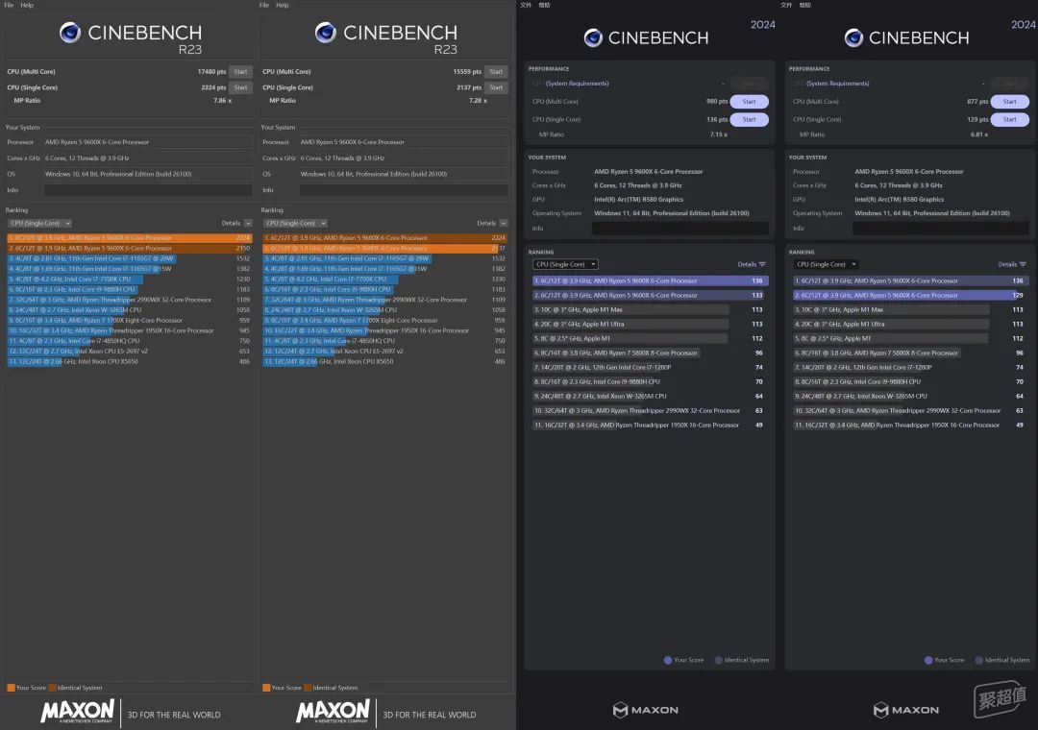Click the MAXON logo in the 17480 pts R23 window

click(x=78, y=712)
